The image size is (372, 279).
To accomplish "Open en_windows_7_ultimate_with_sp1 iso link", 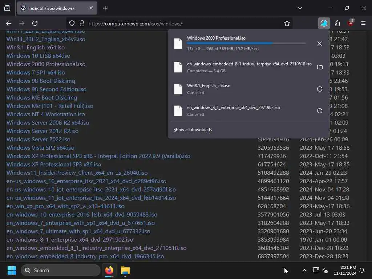I will 78,231.
